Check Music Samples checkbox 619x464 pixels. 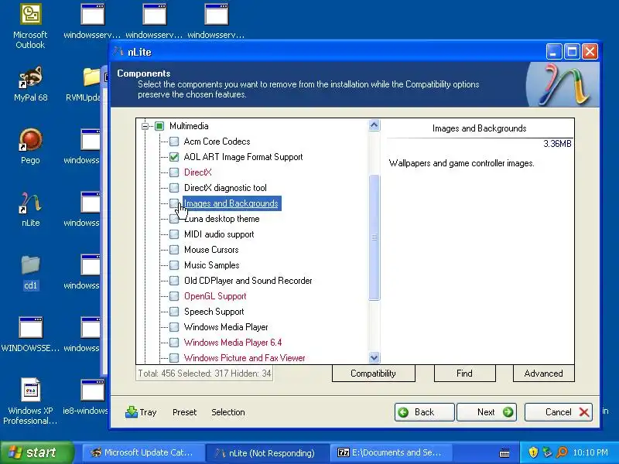(173, 265)
